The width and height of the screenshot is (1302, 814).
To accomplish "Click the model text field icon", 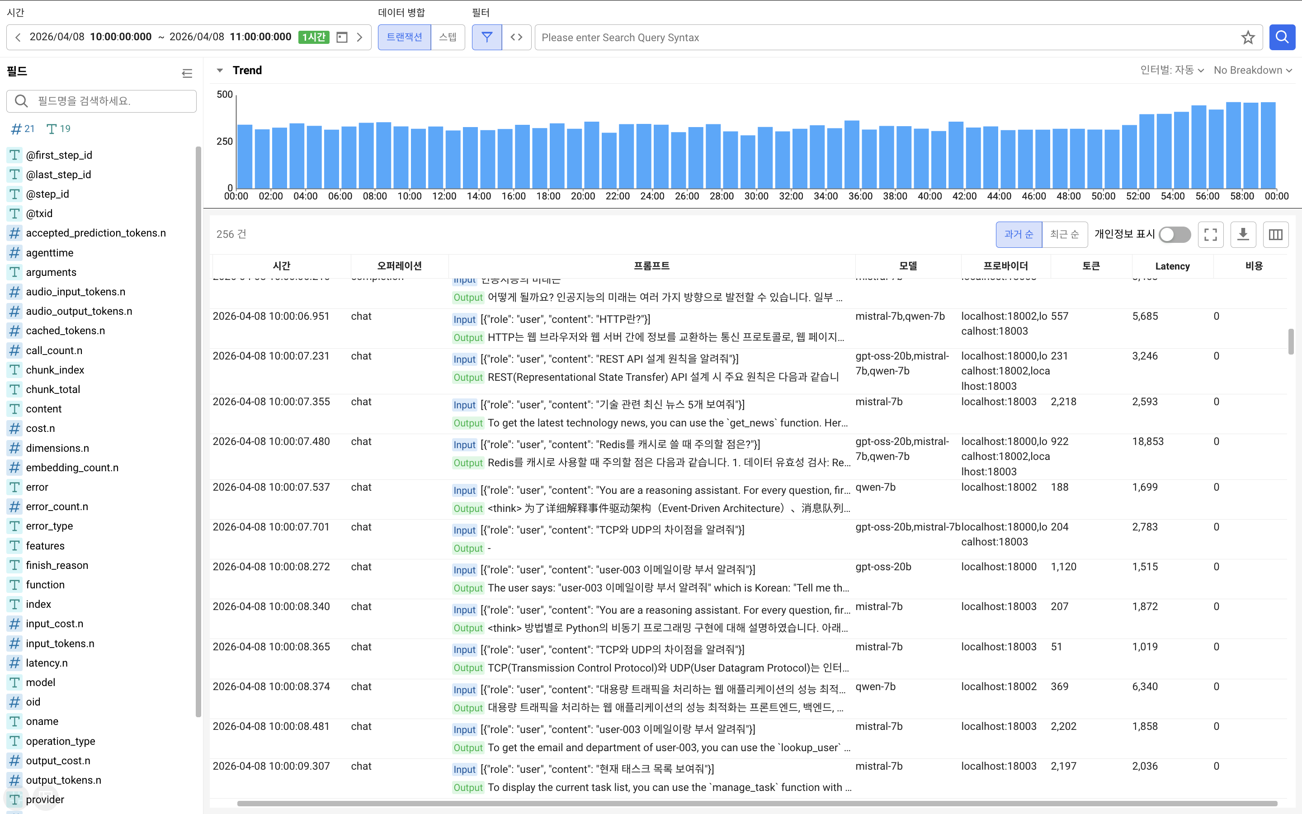I will pos(14,683).
